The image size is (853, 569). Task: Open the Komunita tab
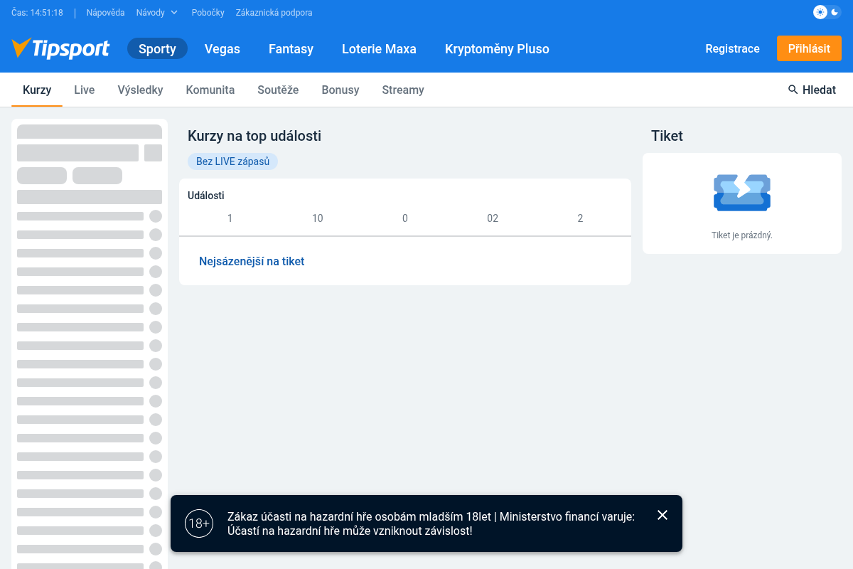[x=210, y=90]
